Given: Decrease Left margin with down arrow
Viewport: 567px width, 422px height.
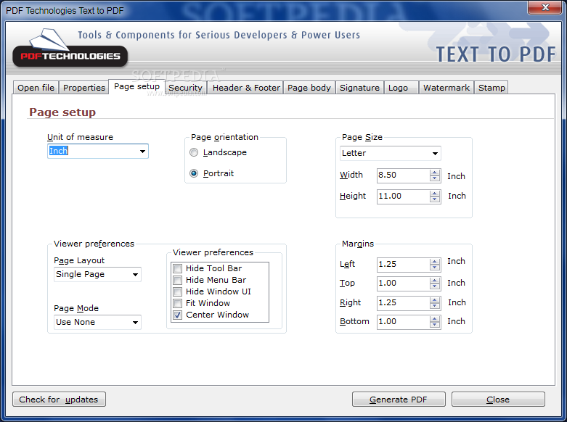Looking at the screenshot, I should pyautogui.click(x=435, y=268).
